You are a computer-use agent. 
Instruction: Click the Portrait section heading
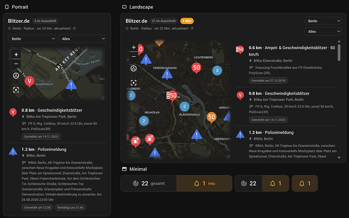click(x=20, y=7)
